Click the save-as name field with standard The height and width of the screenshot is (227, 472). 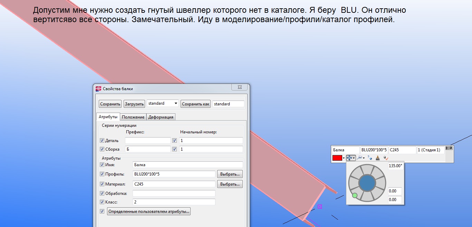click(228, 104)
